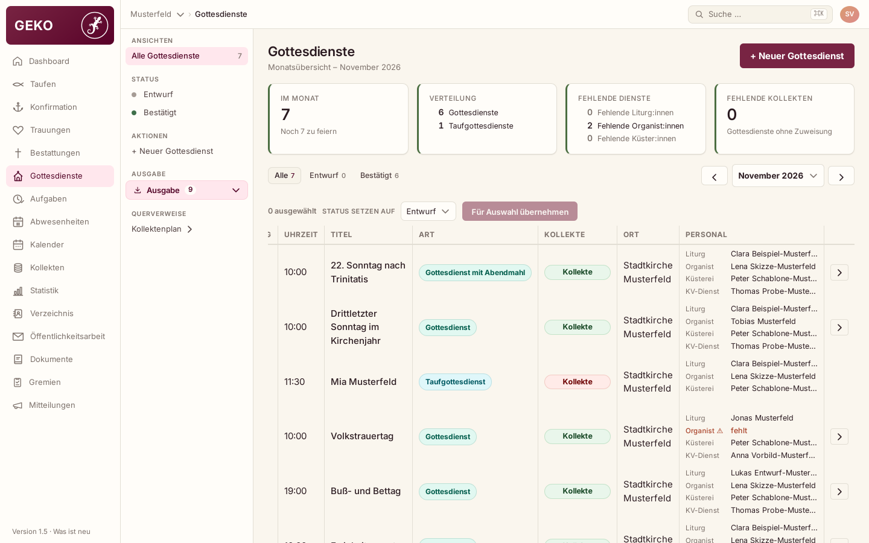
Task: Open Konfirmation via its anchor icon
Action: (x=18, y=107)
